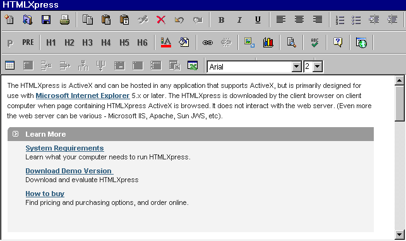Align text to the right
The width and height of the screenshot is (406, 241).
(x=318, y=20)
